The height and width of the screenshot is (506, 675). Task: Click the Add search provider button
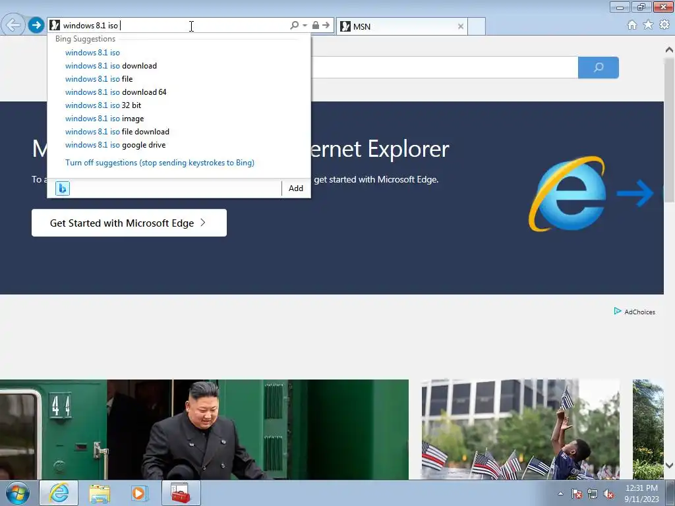[x=296, y=188]
